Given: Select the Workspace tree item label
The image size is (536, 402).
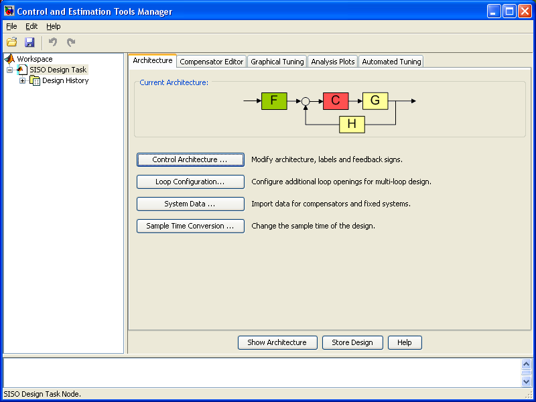Looking at the screenshot, I should (35, 59).
